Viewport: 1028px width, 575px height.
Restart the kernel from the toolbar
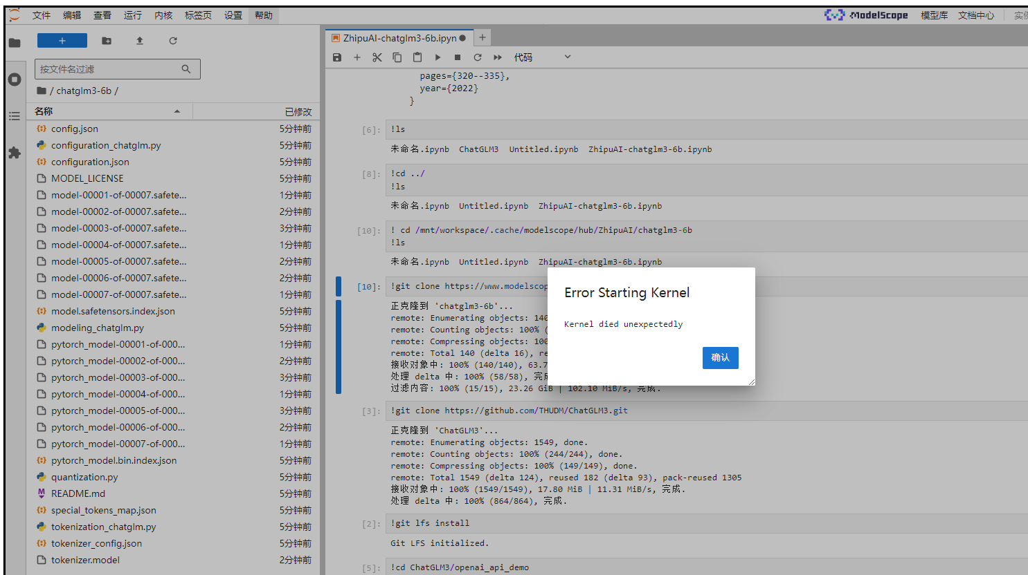[x=478, y=57]
